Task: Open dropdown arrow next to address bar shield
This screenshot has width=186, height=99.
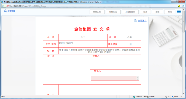Action: (5, 6)
